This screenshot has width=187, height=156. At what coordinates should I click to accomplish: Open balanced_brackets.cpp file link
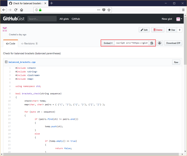pos(22,62)
